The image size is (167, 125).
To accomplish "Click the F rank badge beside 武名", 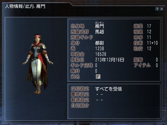I will (x=98, y=77).
